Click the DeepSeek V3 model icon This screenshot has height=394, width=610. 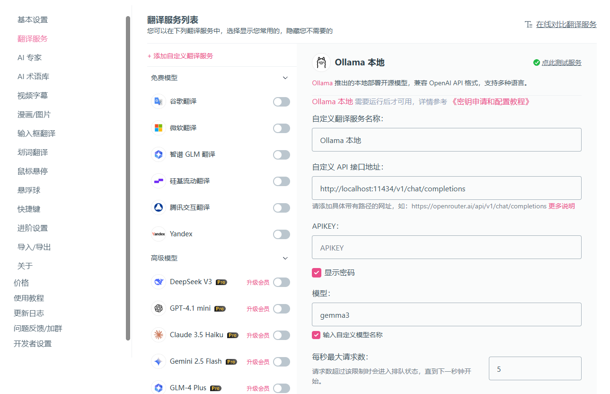pyautogui.click(x=159, y=282)
